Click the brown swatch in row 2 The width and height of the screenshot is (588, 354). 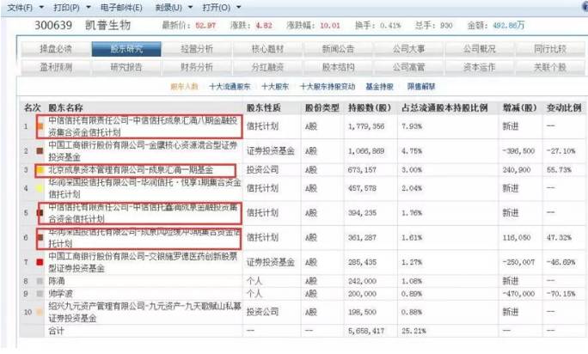[x=40, y=150]
